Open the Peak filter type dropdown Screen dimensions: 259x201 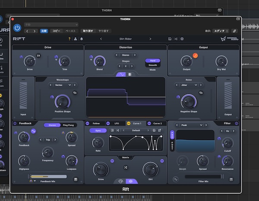pos(192,125)
